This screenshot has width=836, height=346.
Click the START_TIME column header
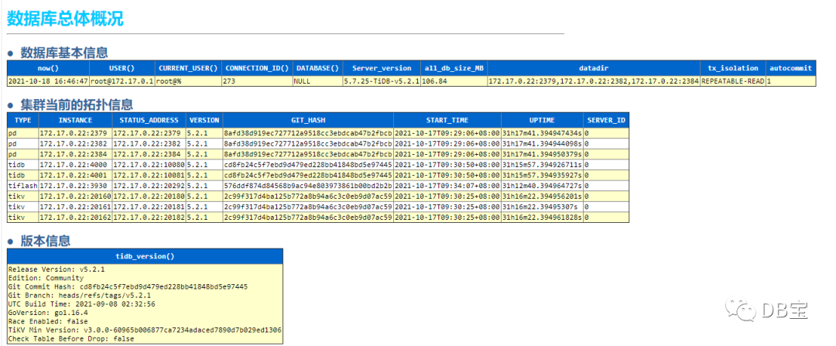(447, 120)
